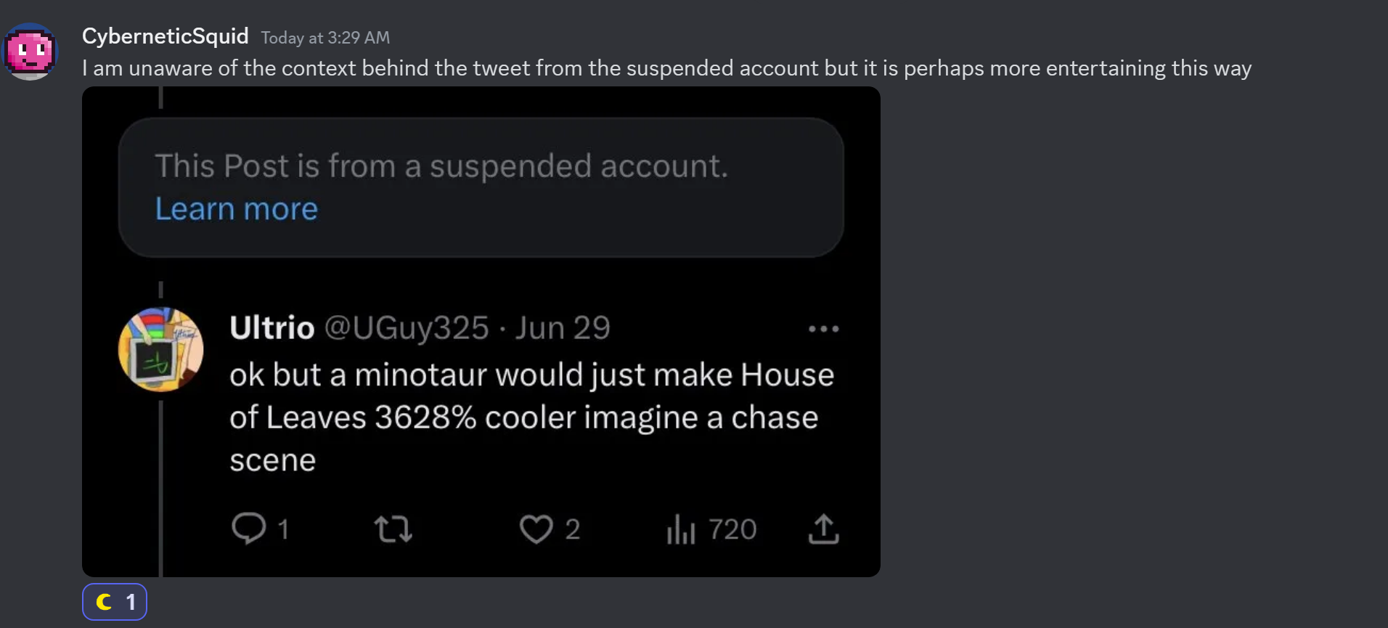Like the tweet with the heart icon
The height and width of the screenshot is (628, 1388).
536,529
